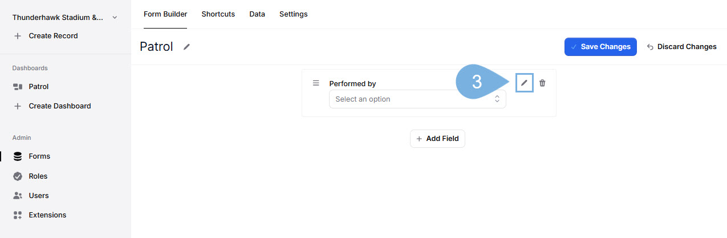
Task: Open the Settings tab
Action: [x=293, y=14]
